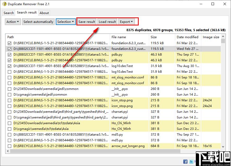This screenshot has width=231, height=166.
Task: Open the About tab
Action: pyautogui.click(x=44, y=13)
